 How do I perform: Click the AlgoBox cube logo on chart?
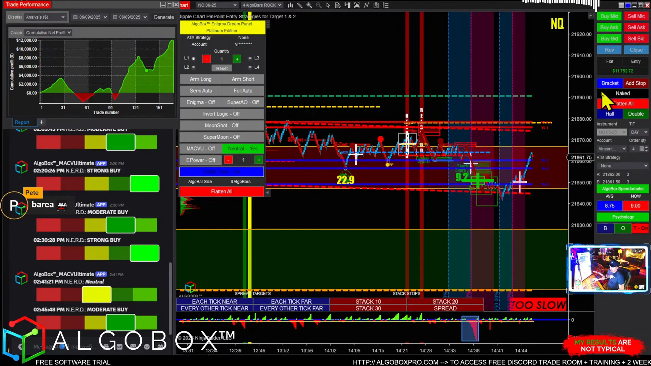tap(190, 287)
